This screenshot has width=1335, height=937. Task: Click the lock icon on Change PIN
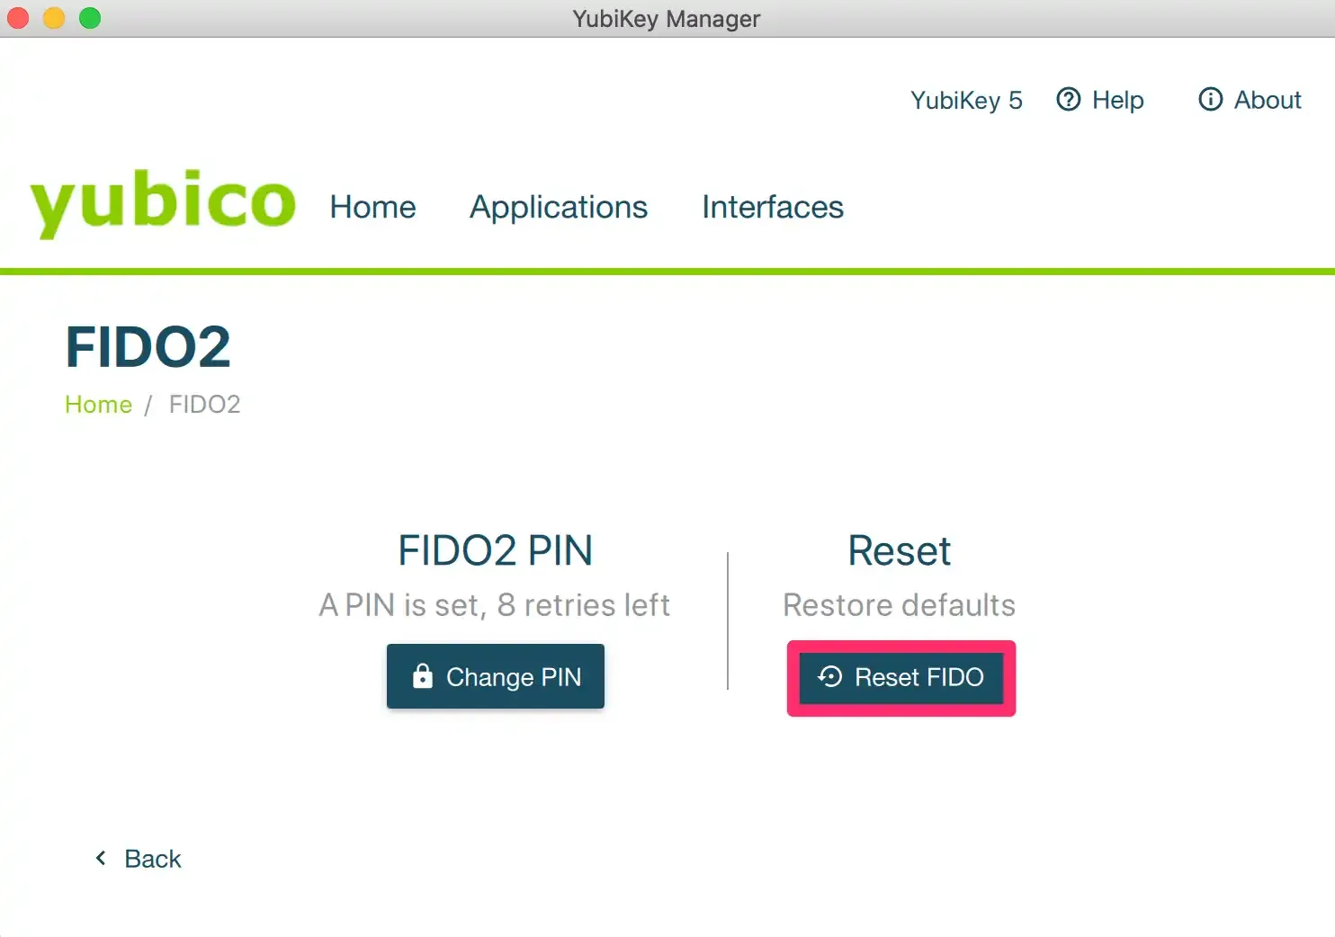point(422,676)
